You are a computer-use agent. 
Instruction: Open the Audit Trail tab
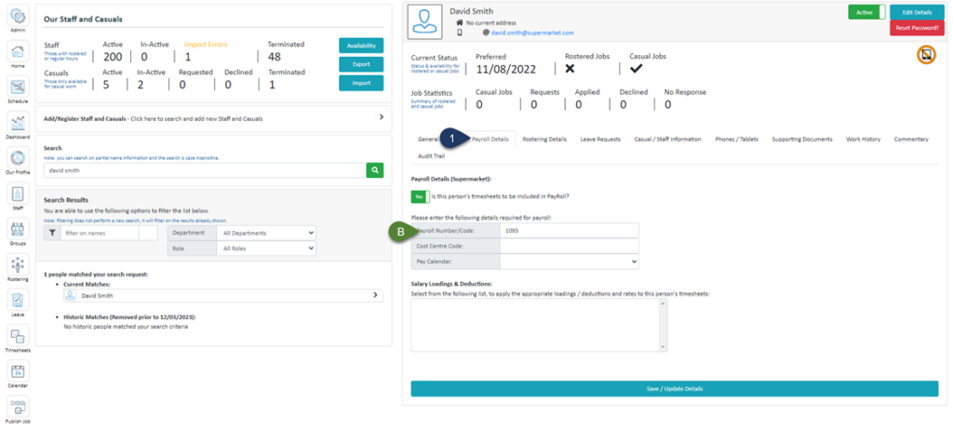(x=432, y=156)
